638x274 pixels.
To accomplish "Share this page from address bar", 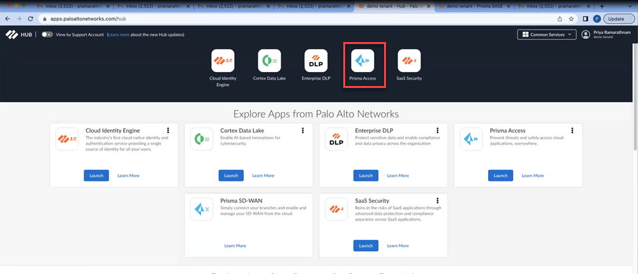I will click(x=560, y=18).
